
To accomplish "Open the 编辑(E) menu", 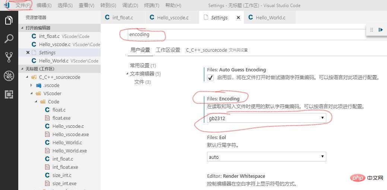I will pyautogui.click(x=44, y=5).
